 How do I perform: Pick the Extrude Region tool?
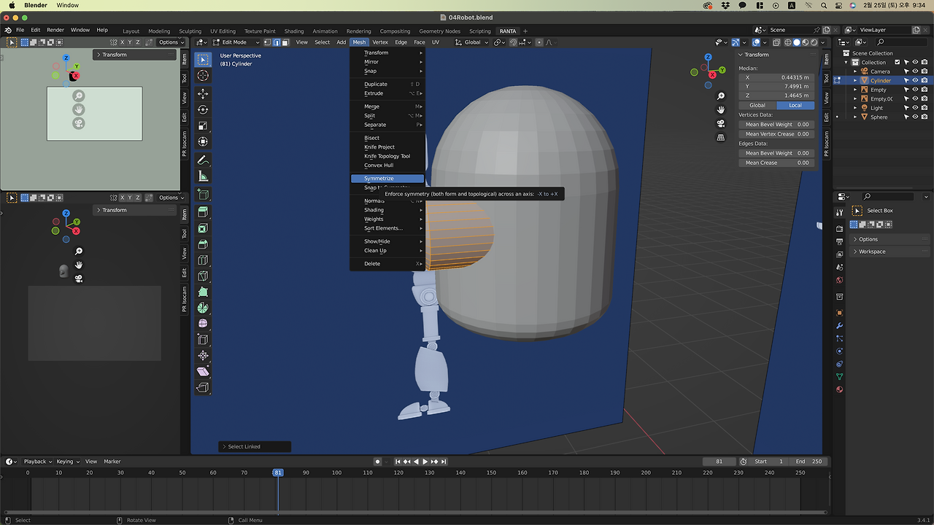click(x=203, y=212)
